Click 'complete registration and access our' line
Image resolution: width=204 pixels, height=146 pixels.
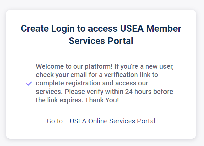tap(92, 83)
